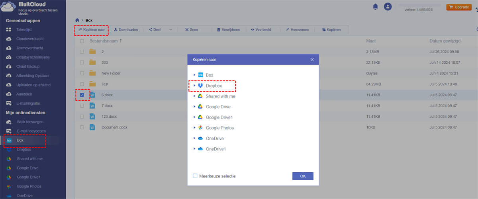
Task: Open Cloudsynchronisatie tool in sidebar
Action: [x=33, y=57]
